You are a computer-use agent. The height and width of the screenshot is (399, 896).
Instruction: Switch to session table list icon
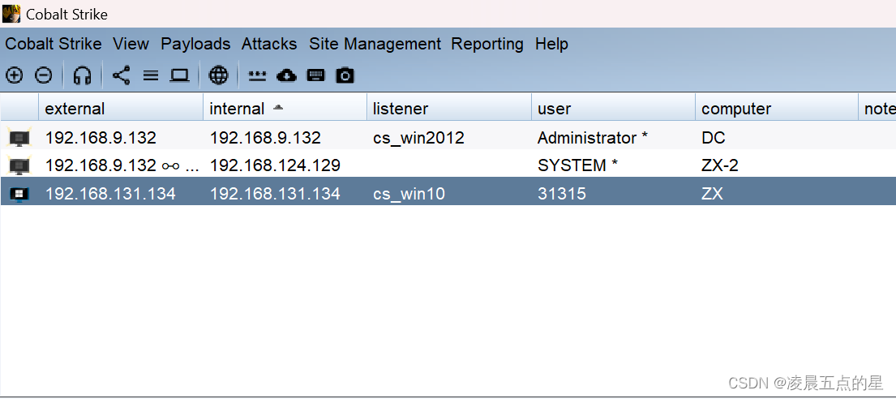pyautogui.click(x=150, y=75)
